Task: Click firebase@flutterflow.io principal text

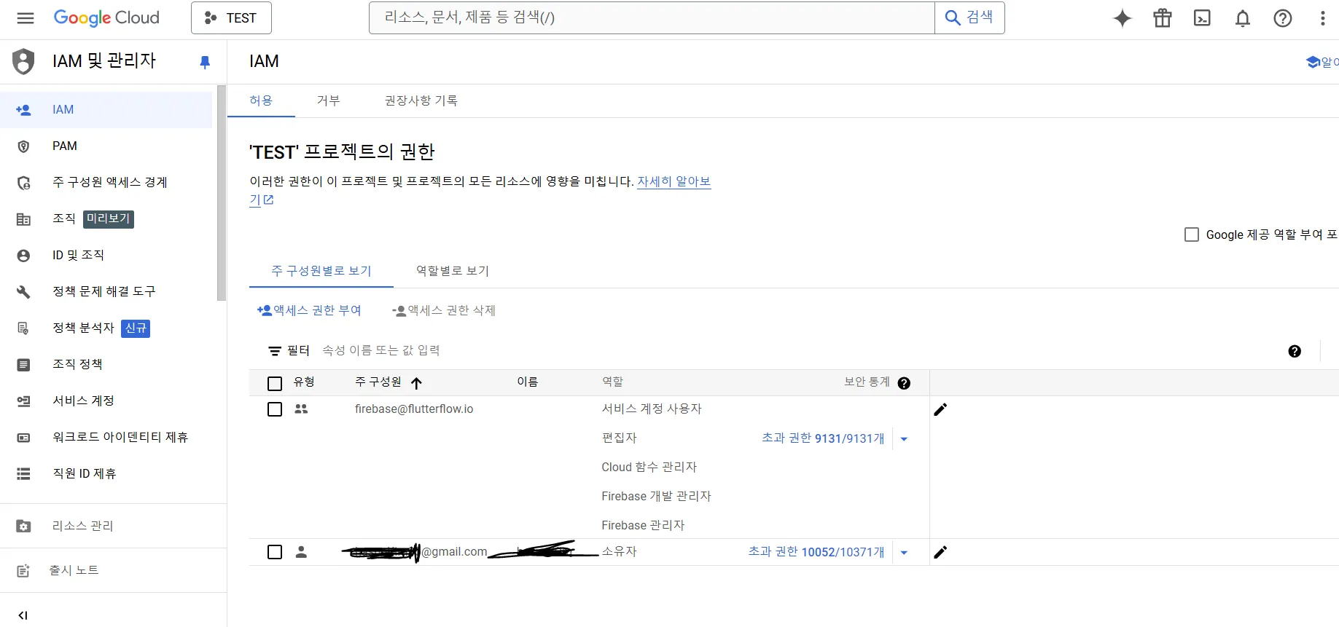Action: (414, 409)
